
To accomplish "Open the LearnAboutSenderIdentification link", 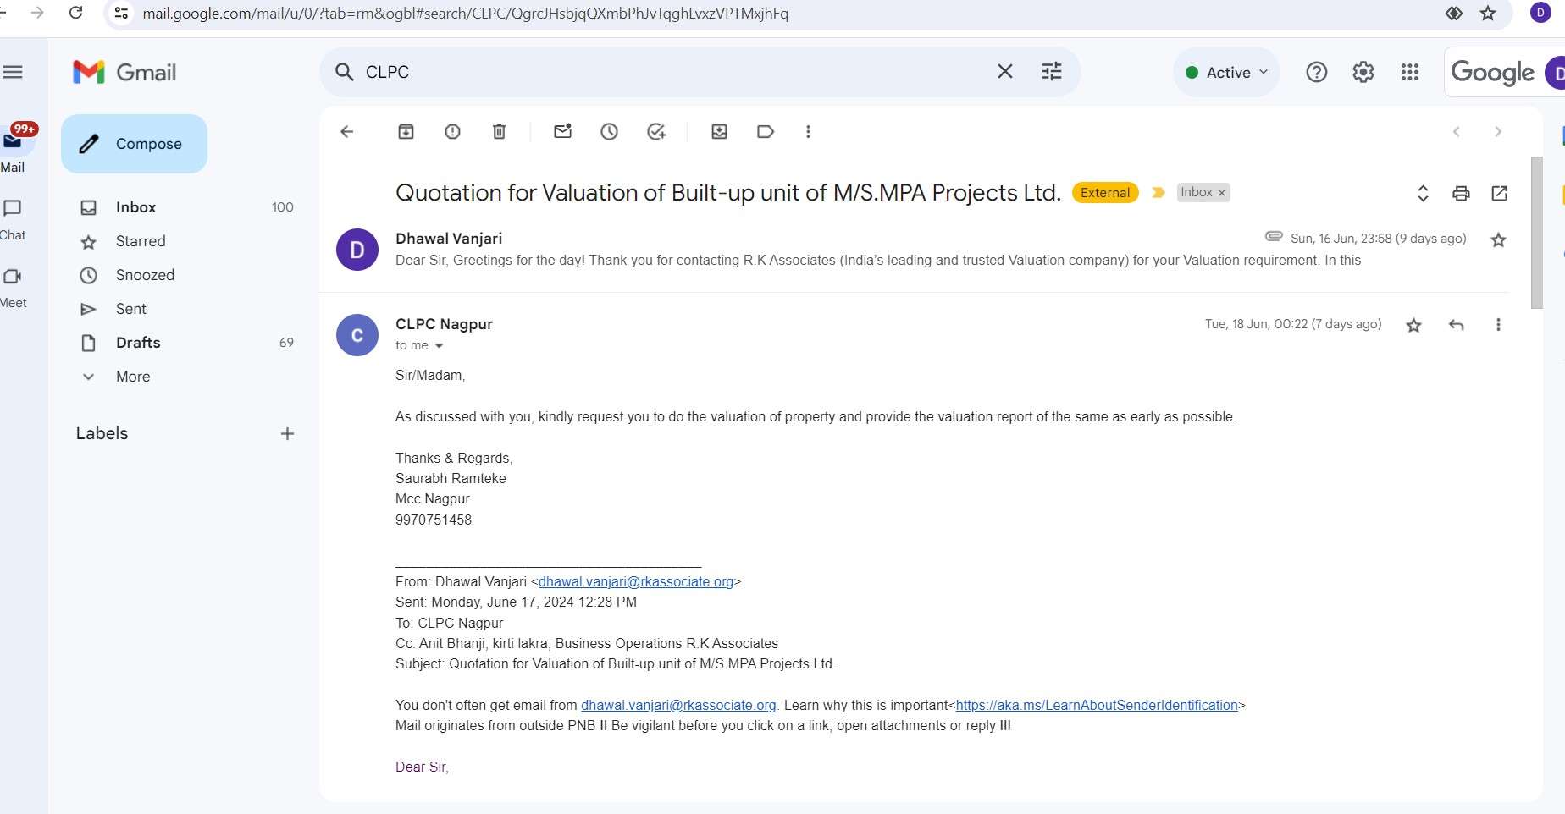I will pyautogui.click(x=1097, y=706).
